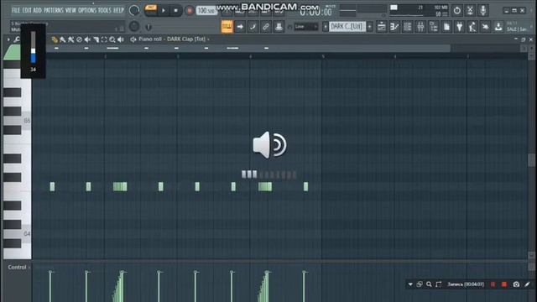Select the Playback scrub speaker tool
Image resolution: width=537 pixels, height=302 pixels.
tap(121, 39)
